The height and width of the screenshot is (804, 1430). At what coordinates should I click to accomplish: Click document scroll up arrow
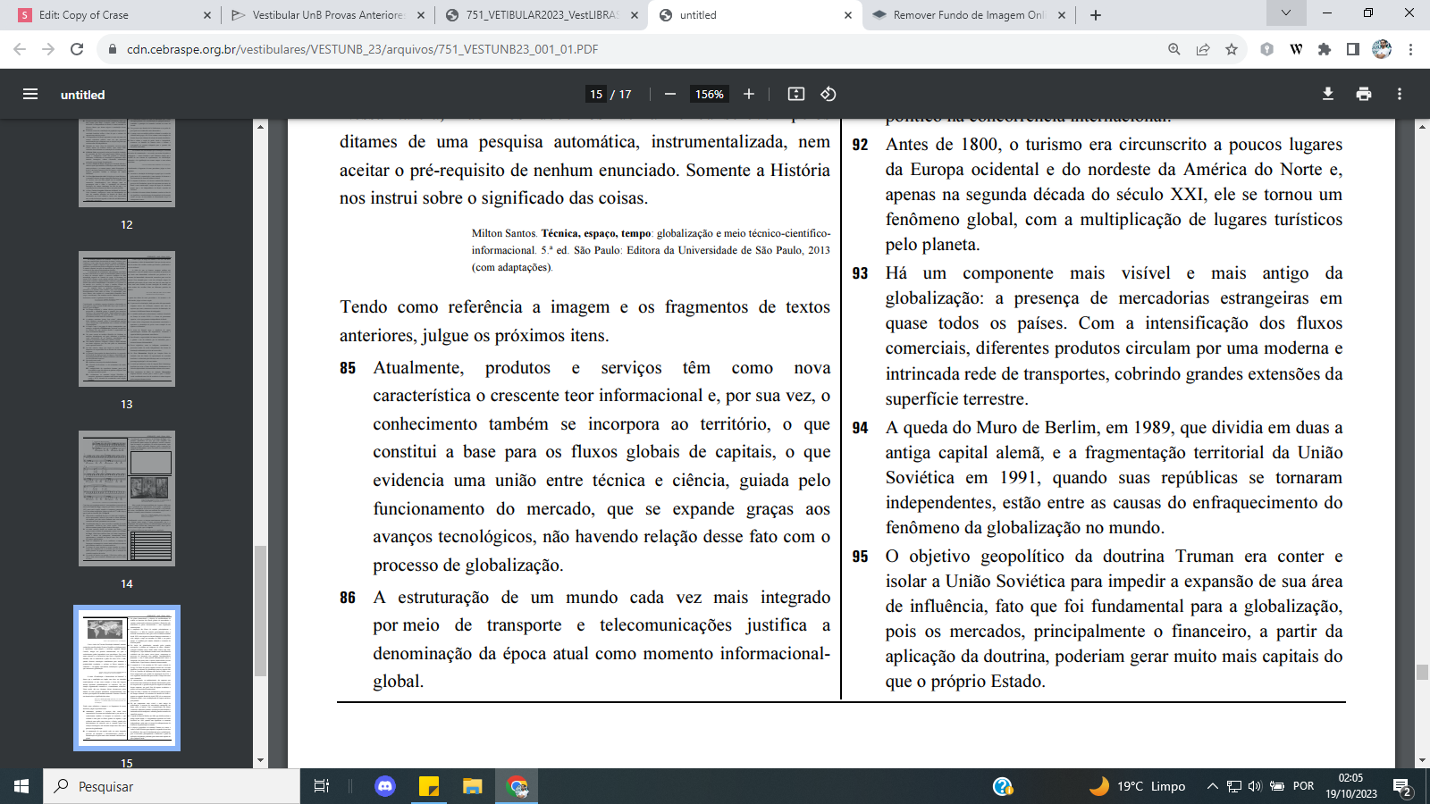[x=1422, y=126]
